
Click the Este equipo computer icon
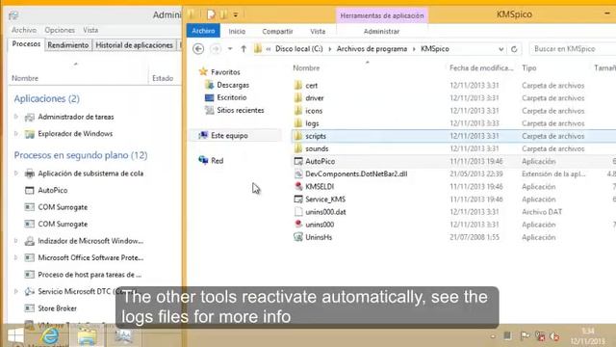point(203,135)
